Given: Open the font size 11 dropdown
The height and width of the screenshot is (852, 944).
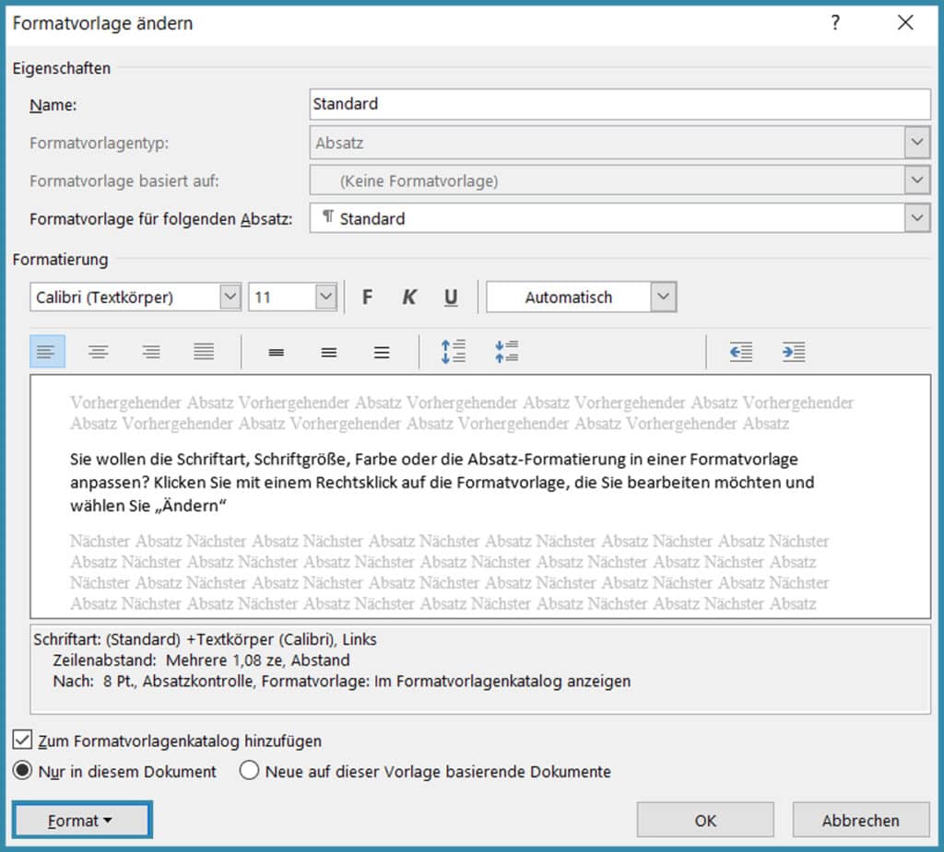Looking at the screenshot, I should point(325,298).
